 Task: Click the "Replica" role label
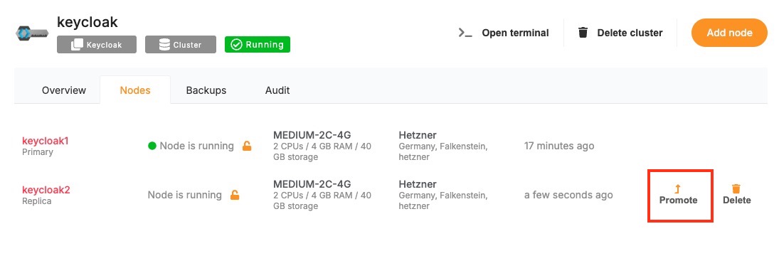click(x=37, y=201)
